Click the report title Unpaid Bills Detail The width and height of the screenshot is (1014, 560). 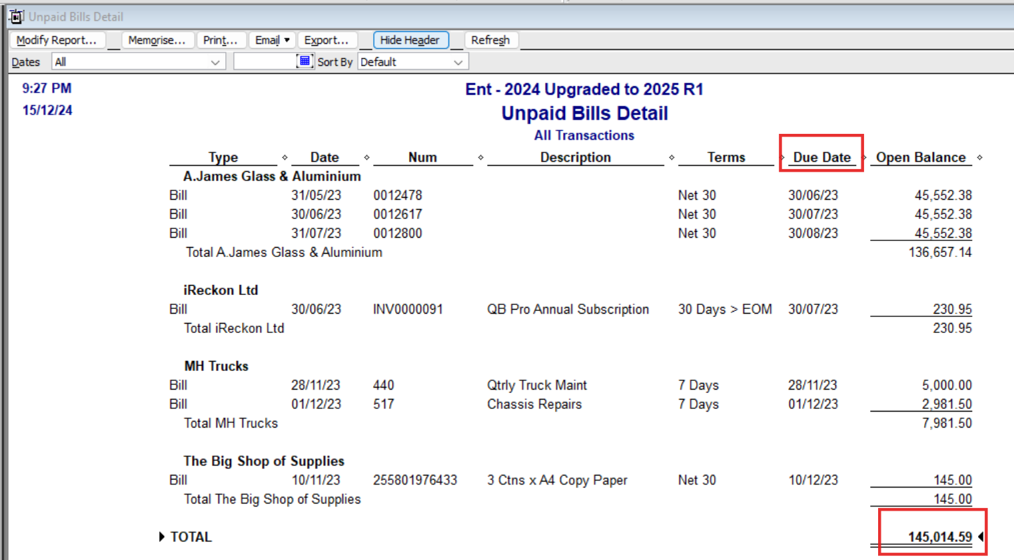[584, 113]
